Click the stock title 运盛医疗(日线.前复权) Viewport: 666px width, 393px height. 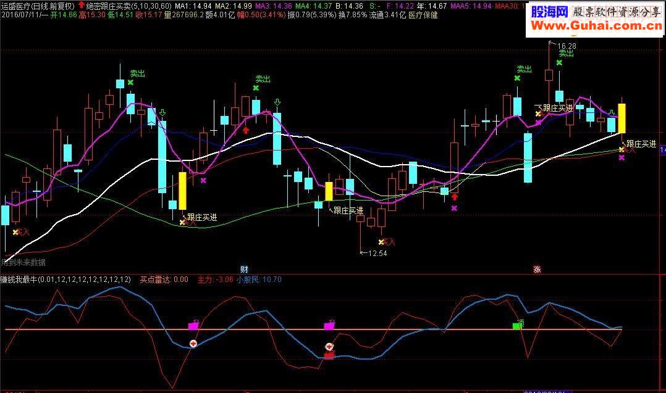pos(37,6)
